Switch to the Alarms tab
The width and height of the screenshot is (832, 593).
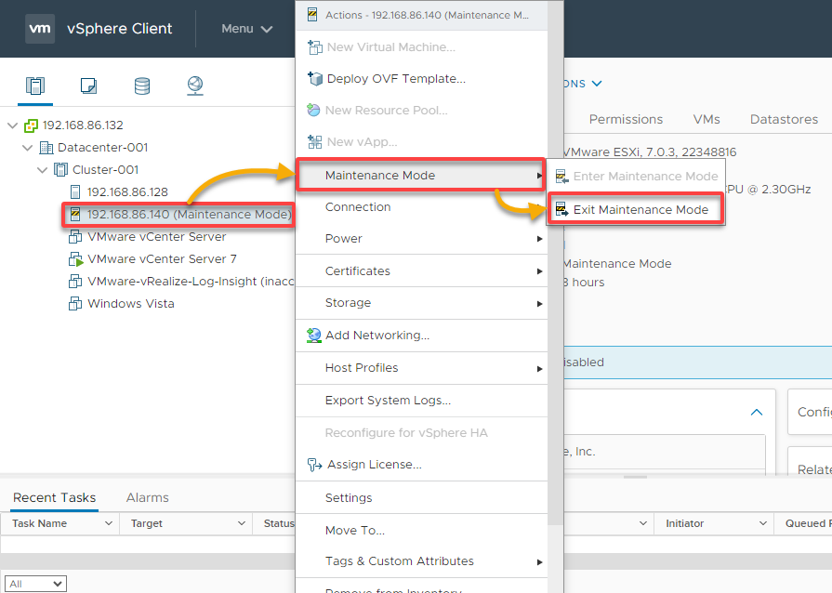148,497
